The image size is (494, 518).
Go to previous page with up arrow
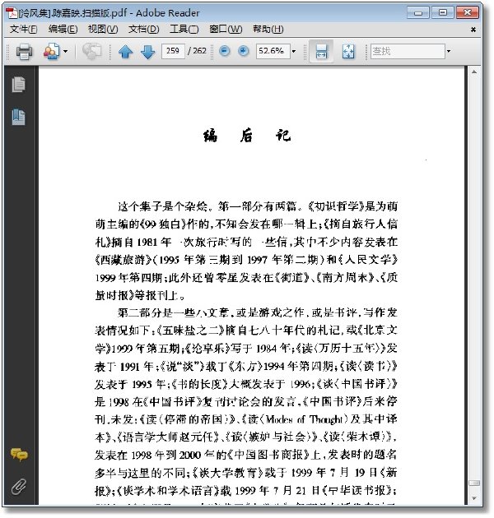125,52
